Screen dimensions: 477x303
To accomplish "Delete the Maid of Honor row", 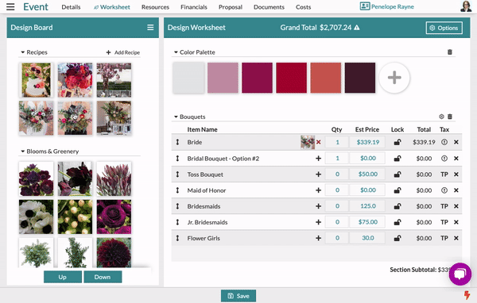I will pos(456,190).
